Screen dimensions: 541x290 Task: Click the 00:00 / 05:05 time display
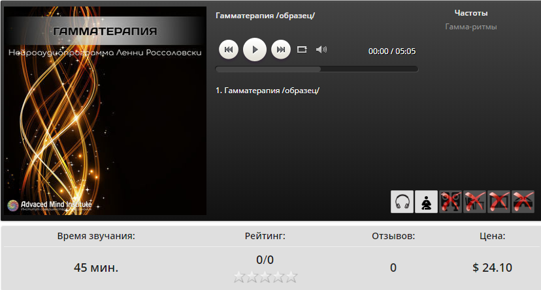point(392,51)
